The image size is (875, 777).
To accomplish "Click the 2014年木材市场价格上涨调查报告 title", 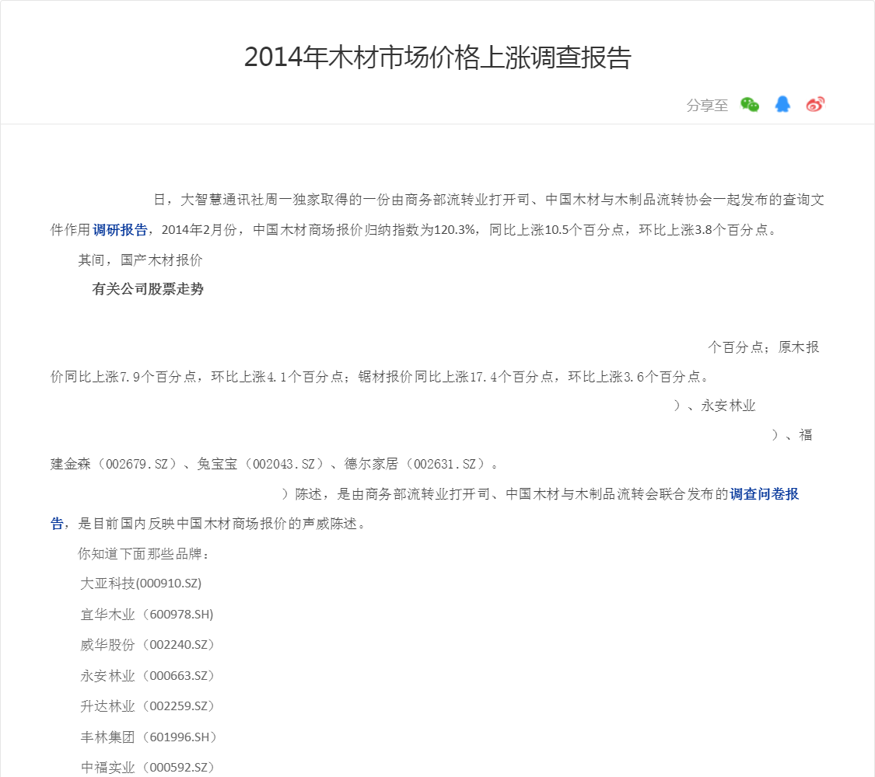I will point(437,57).
